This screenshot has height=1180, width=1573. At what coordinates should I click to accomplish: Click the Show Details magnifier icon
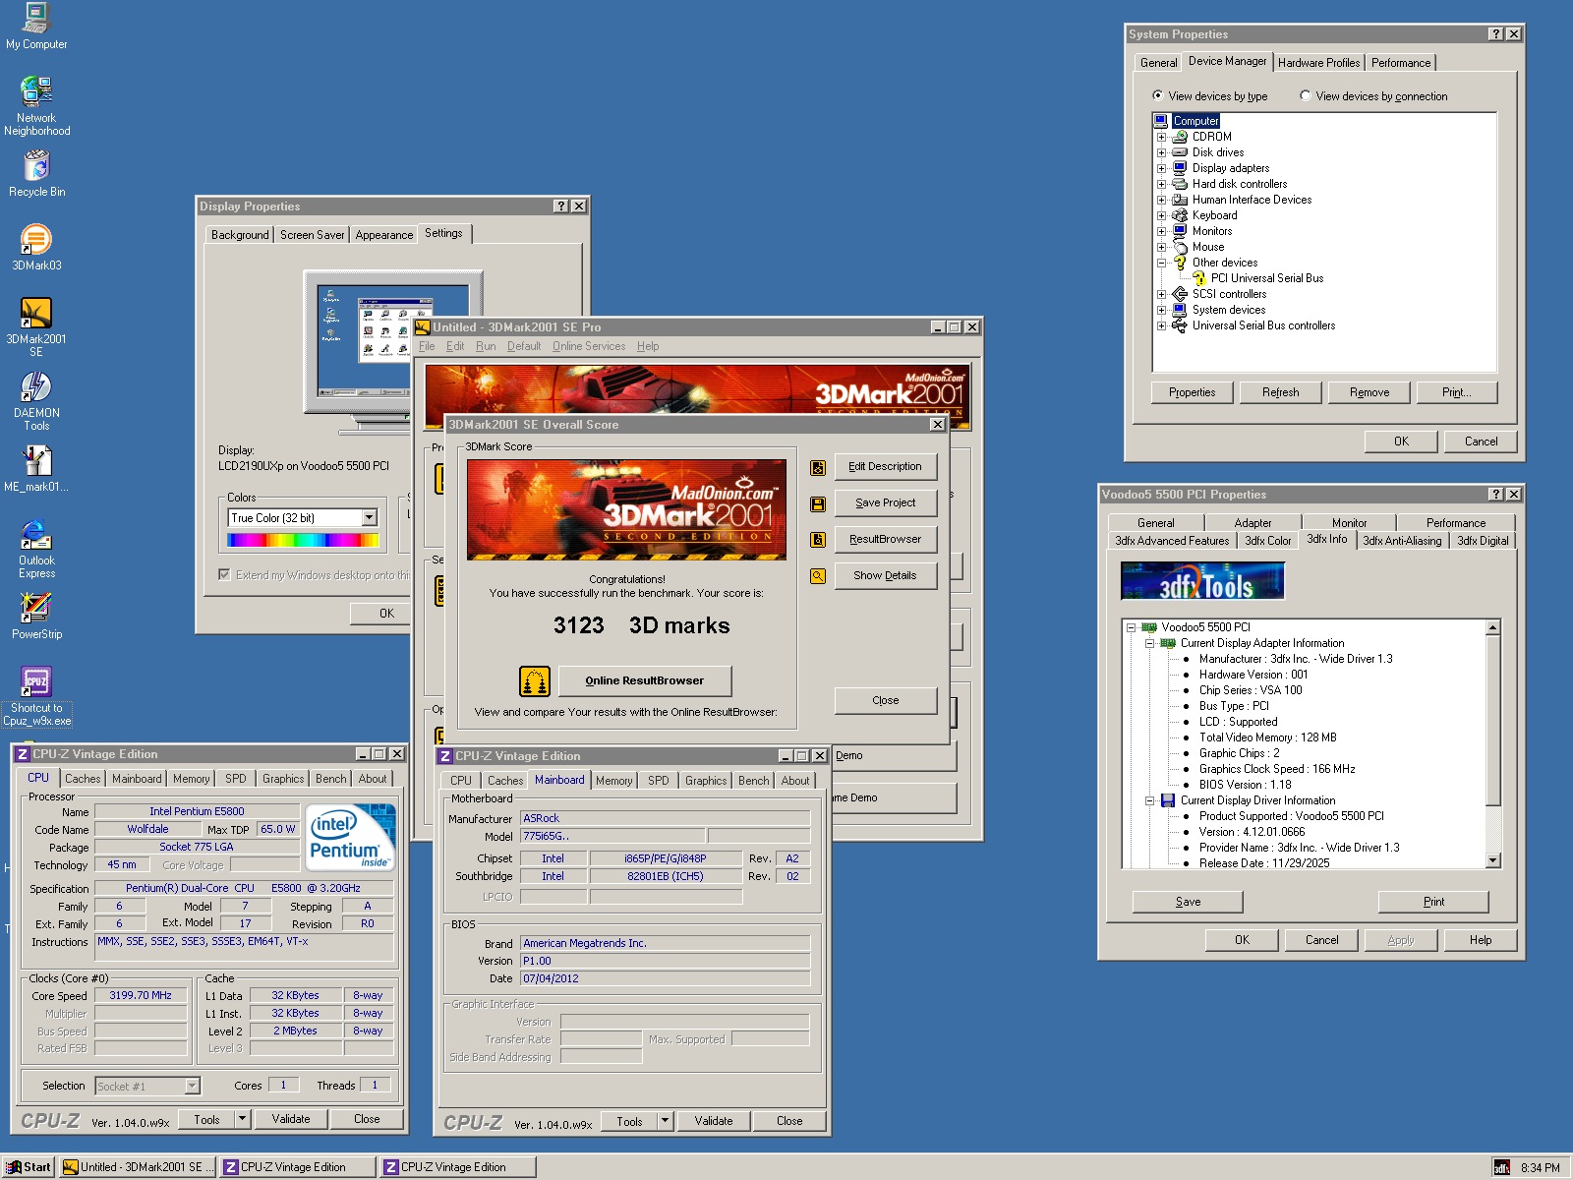pos(818,576)
